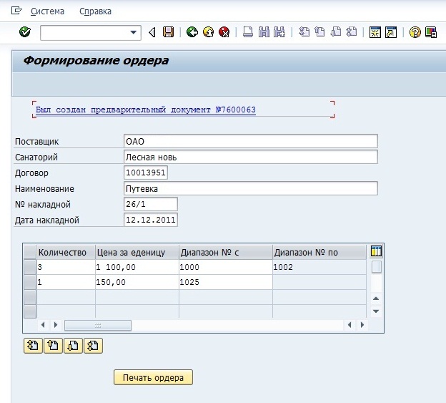446x403 pixels.
Task: Click the cell with range start 1000
Action: tap(226, 267)
